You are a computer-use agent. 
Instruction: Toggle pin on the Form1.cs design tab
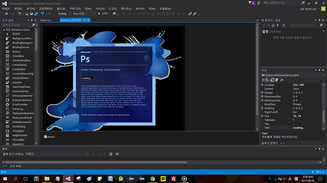point(84,20)
